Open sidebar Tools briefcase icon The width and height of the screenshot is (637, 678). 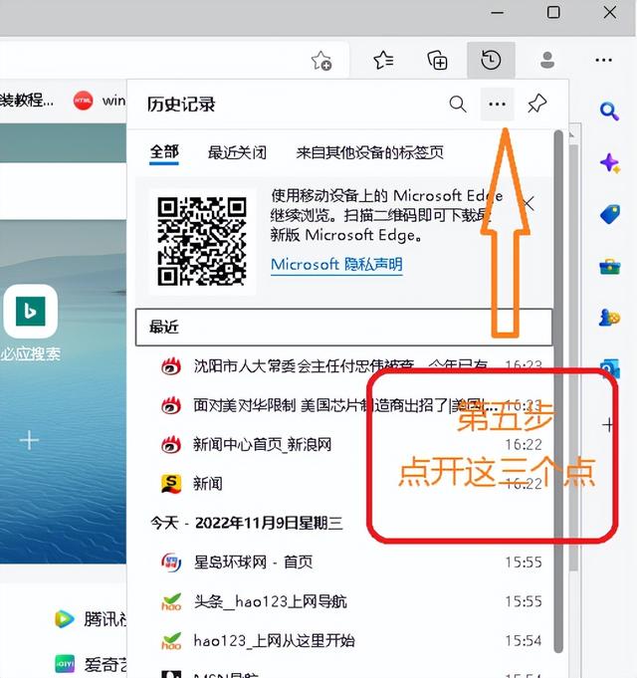(610, 266)
